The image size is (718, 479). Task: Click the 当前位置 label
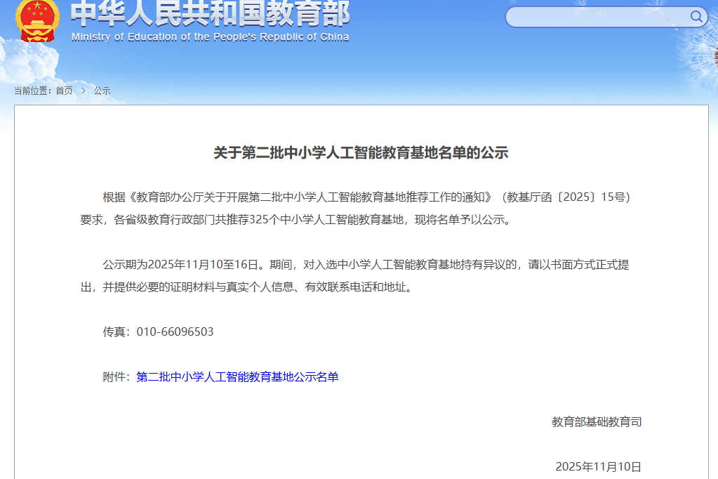click(32, 91)
